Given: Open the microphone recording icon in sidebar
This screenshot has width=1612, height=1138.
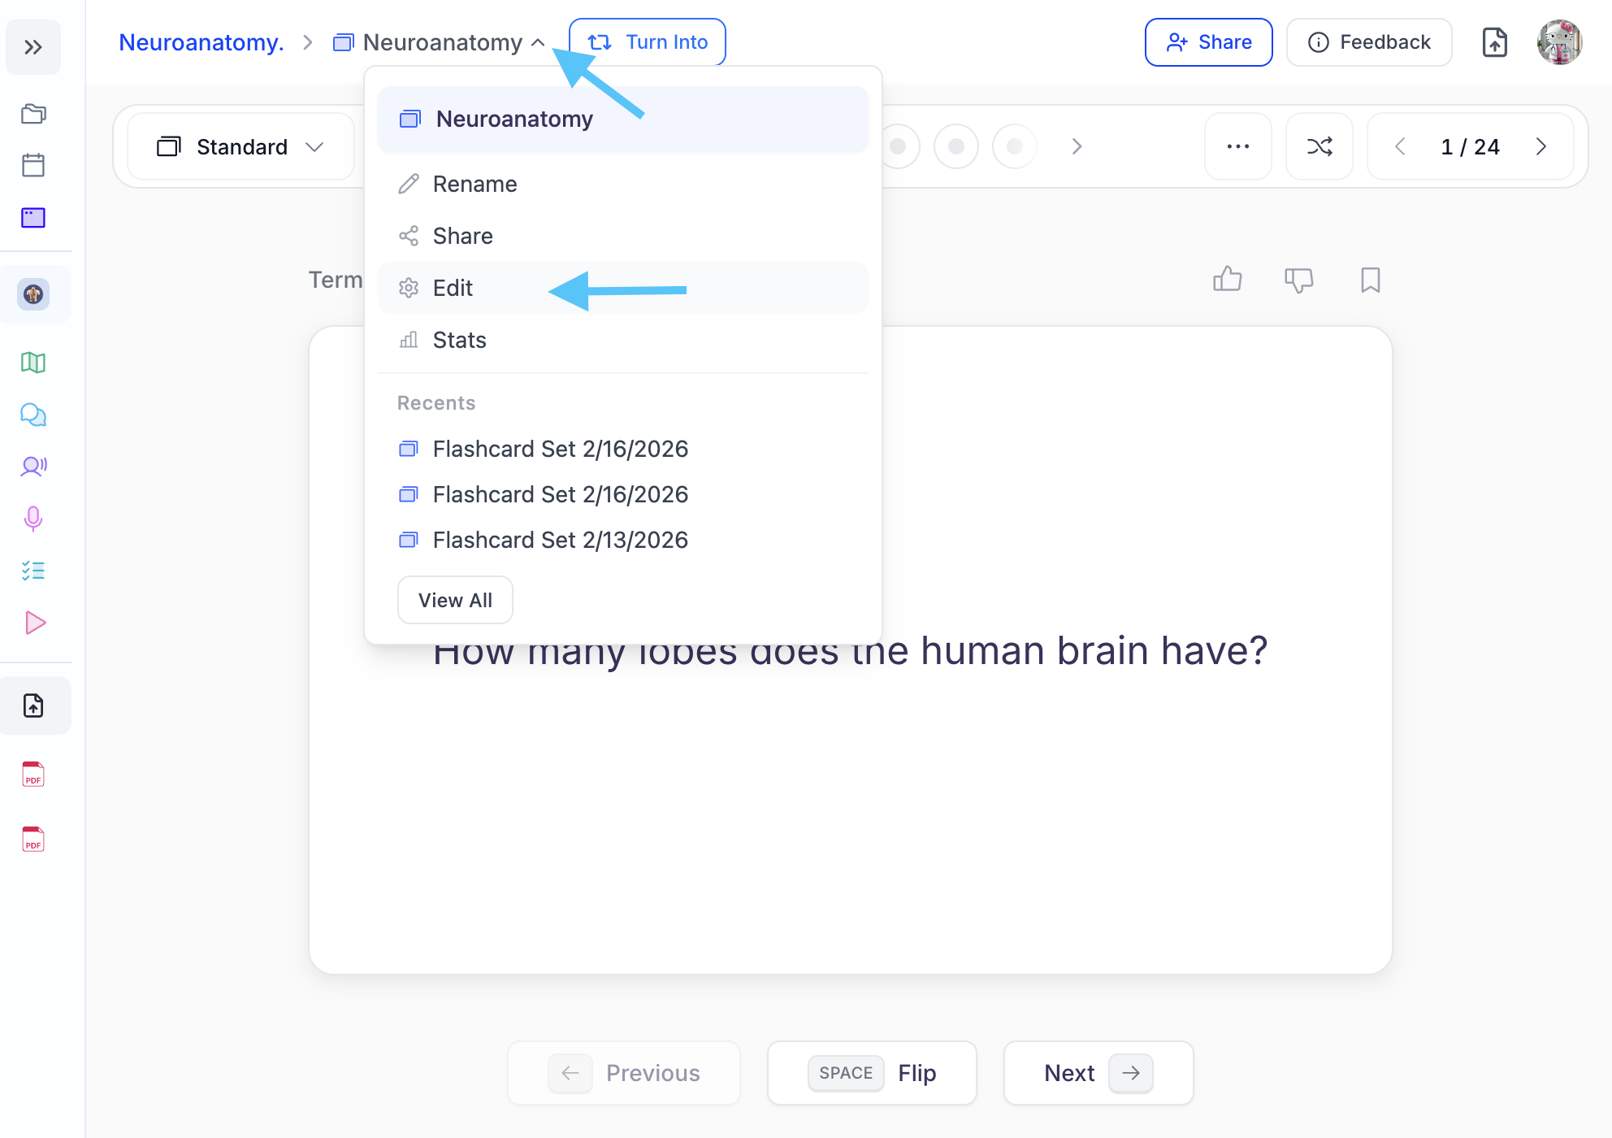Looking at the screenshot, I should (33, 519).
